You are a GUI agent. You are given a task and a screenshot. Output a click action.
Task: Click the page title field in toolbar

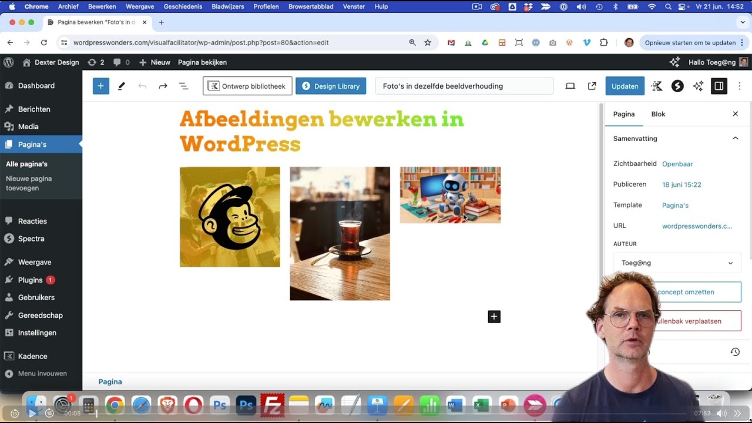click(464, 86)
